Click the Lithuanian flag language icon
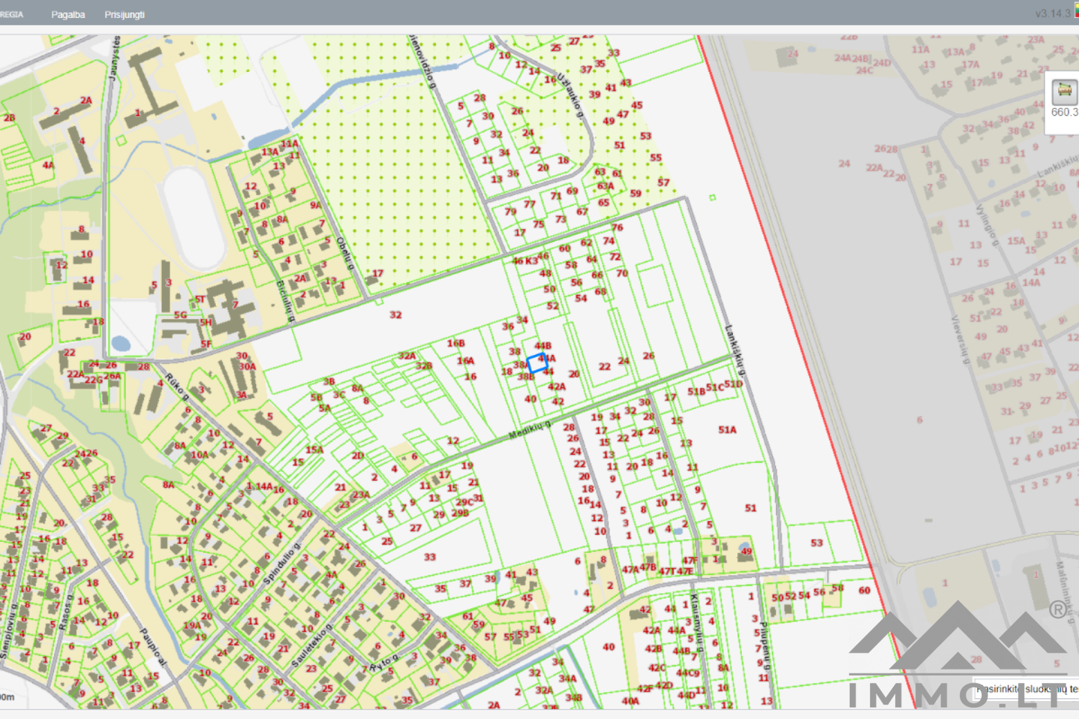 click(1076, 10)
